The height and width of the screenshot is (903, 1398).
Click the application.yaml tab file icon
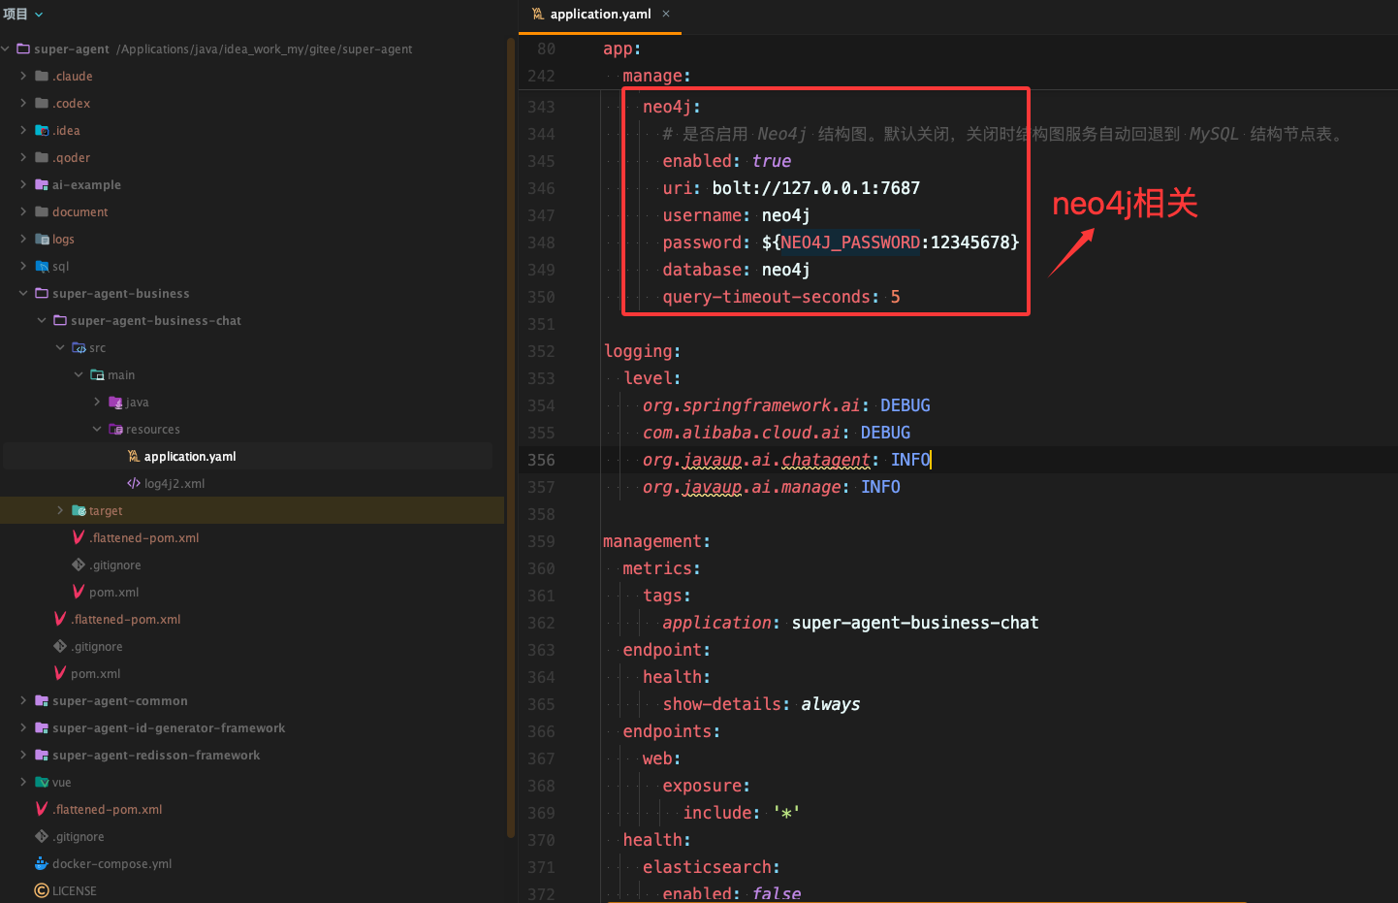point(538,14)
